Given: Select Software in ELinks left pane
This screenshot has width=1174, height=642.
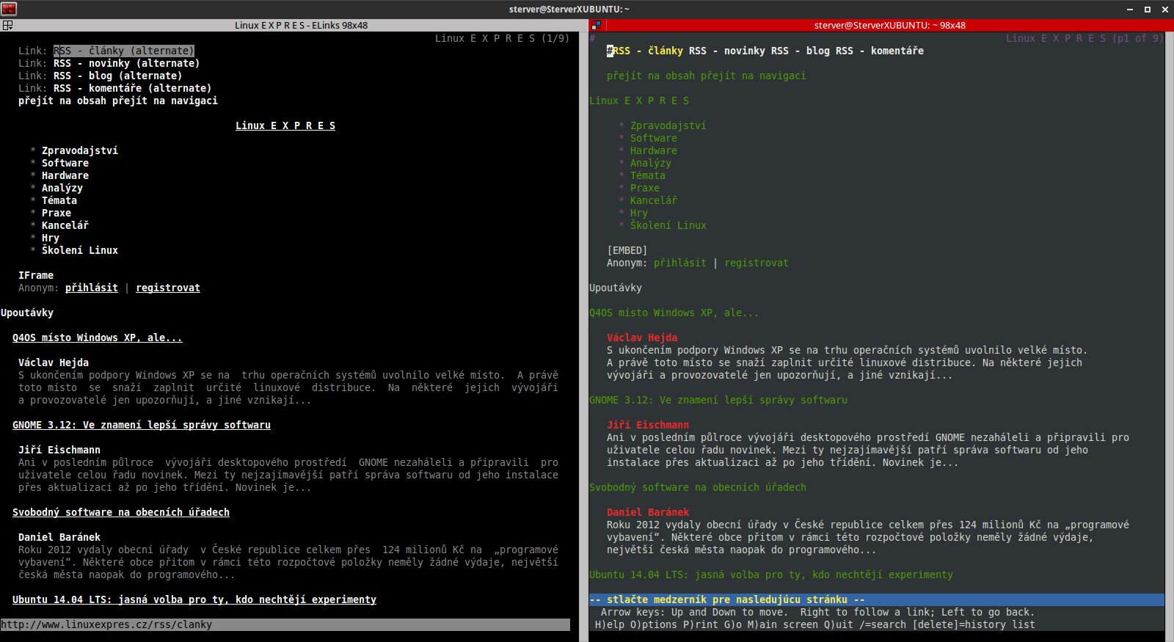Looking at the screenshot, I should click(x=65, y=163).
